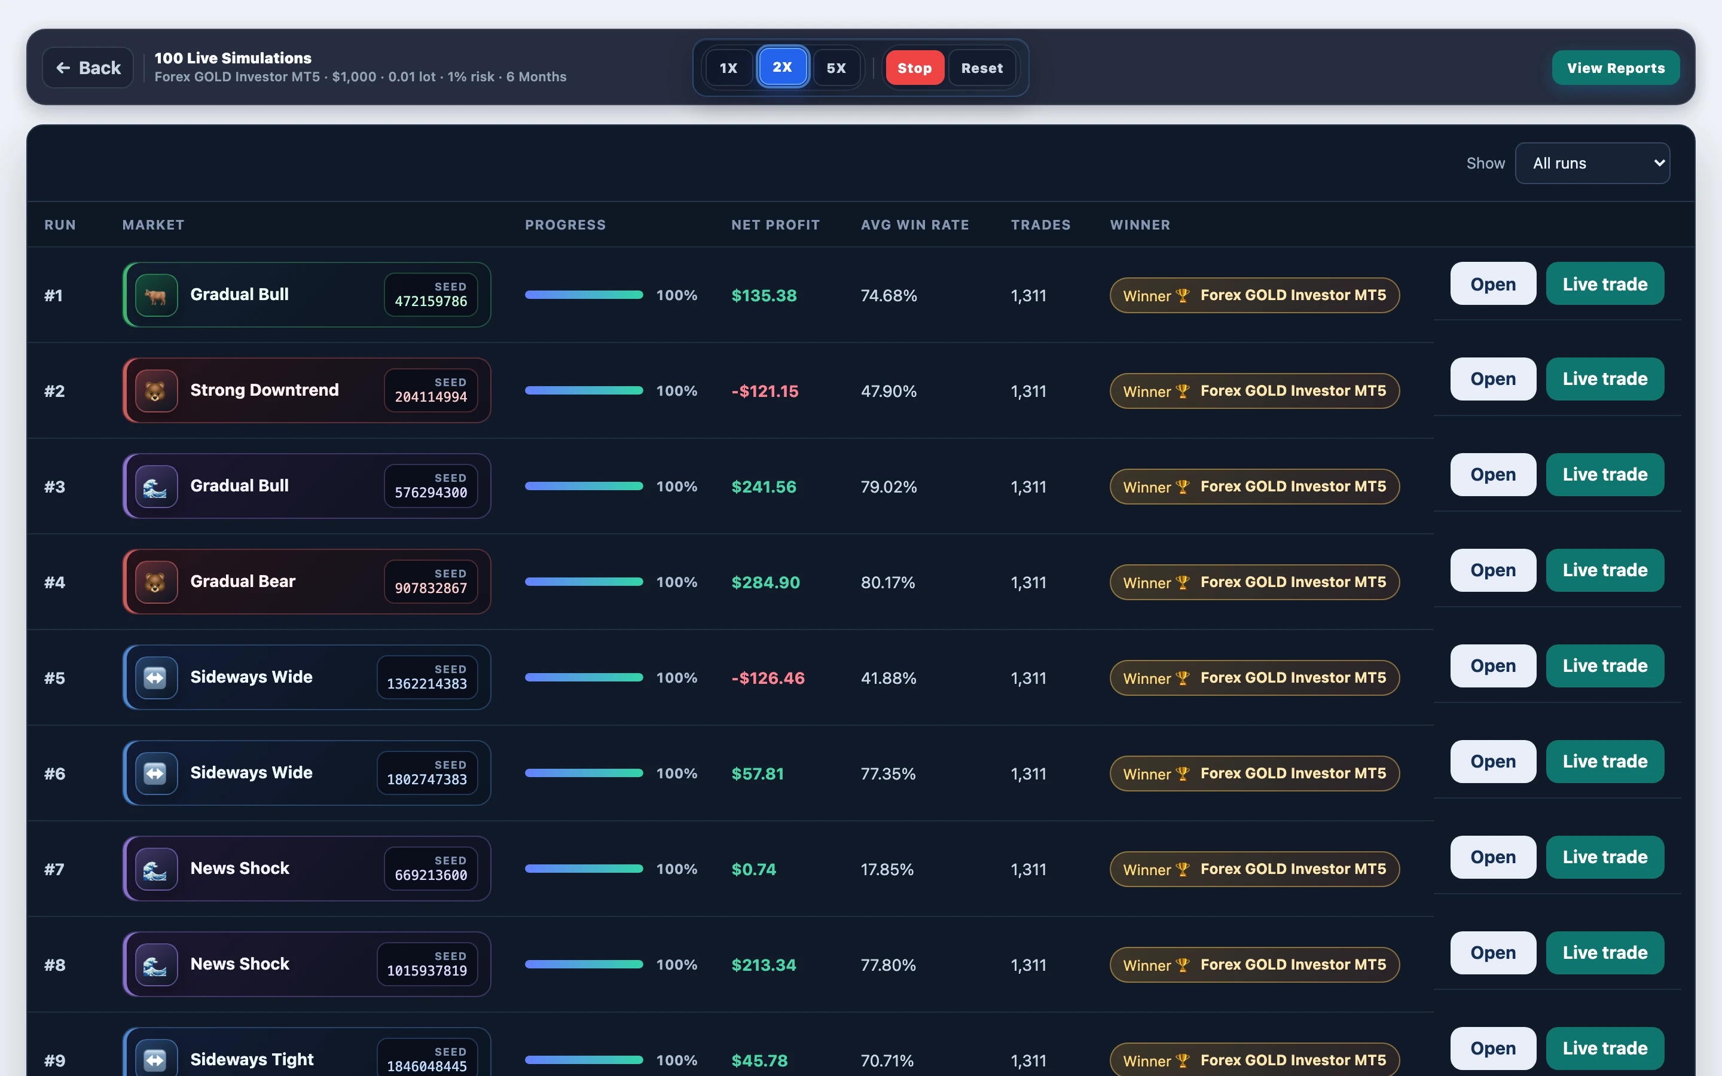
Task: Open the Show All runs dropdown
Action: coord(1592,163)
